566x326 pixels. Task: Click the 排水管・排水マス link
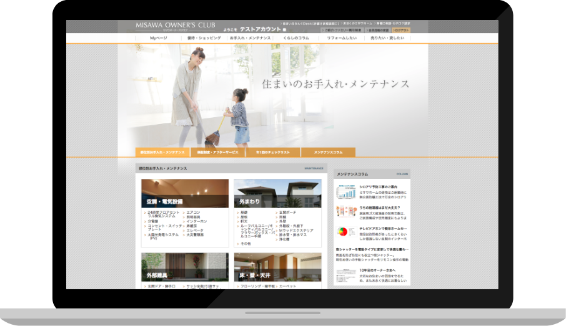(x=293, y=235)
